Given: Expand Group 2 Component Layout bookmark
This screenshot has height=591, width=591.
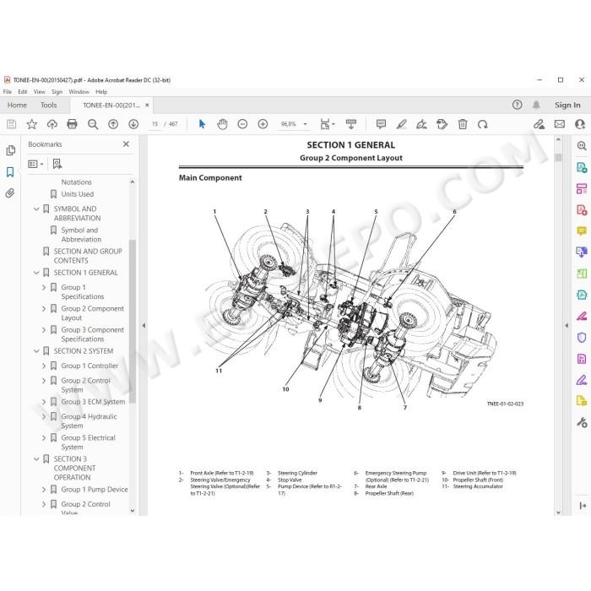Looking at the screenshot, I should (x=44, y=309).
